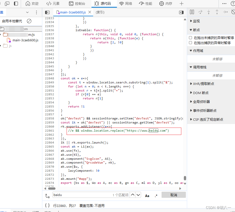Open navigator pane more options menu
Viewport: 235px width, 212px height.
pyautogui.click(x=36, y=12)
